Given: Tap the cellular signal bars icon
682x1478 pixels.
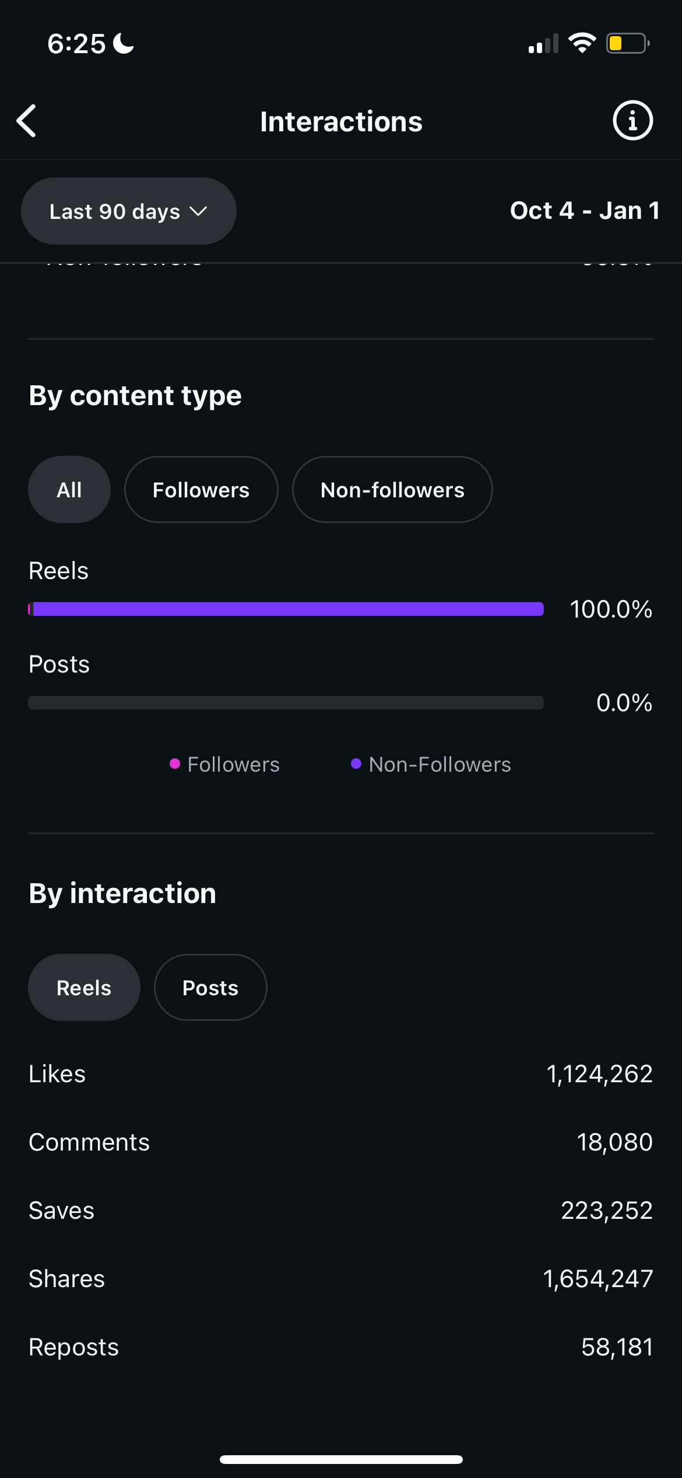Looking at the screenshot, I should [x=543, y=44].
